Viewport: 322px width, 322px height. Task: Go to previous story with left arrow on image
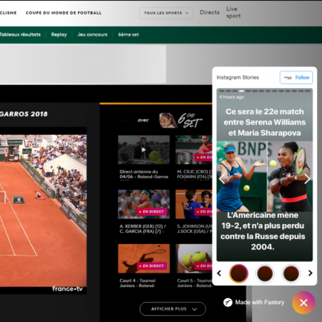point(222,178)
